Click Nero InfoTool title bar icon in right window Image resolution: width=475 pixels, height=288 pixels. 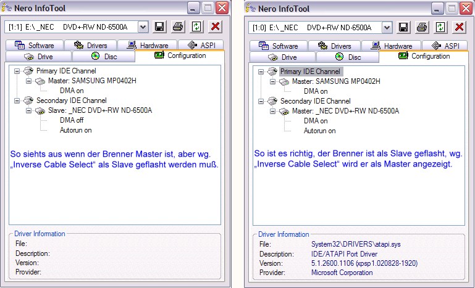(251, 9)
